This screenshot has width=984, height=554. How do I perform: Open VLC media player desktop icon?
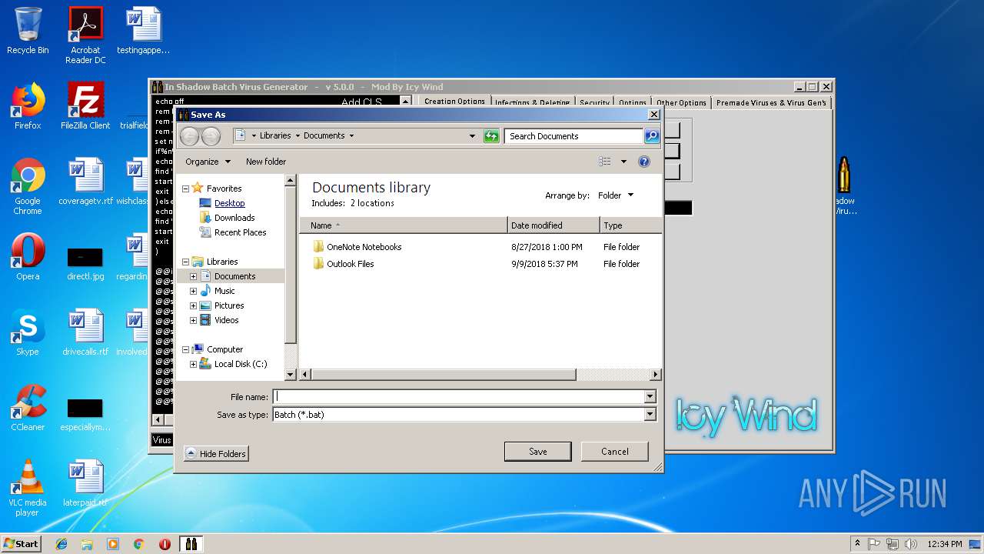click(28, 488)
